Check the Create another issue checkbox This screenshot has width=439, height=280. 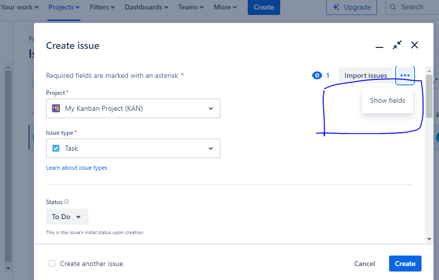[x=52, y=264]
